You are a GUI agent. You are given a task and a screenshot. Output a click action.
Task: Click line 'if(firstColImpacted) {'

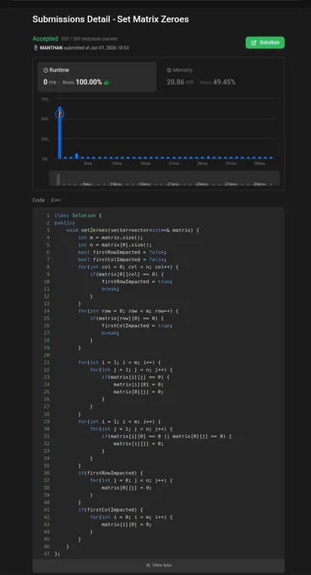(111, 510)
